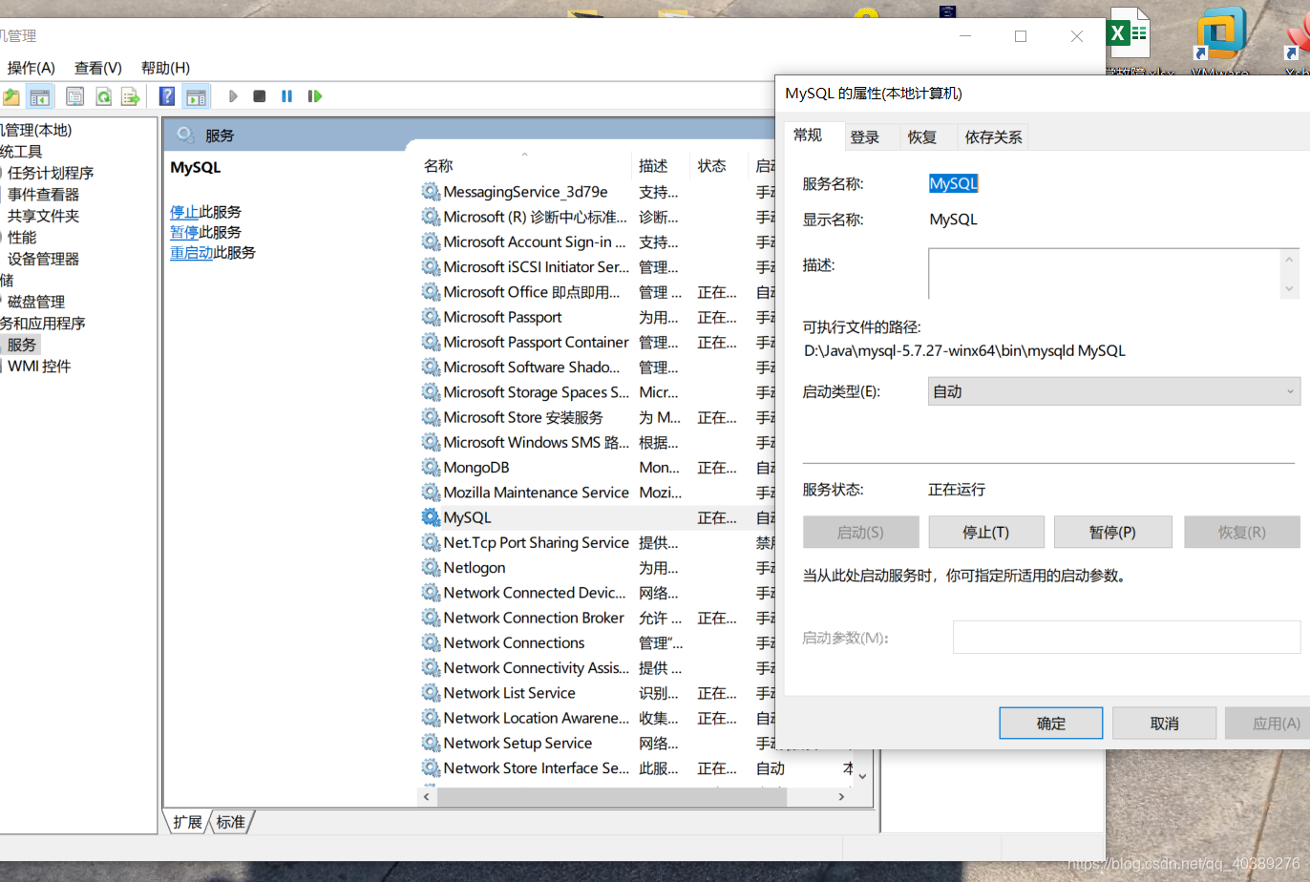
Task: Click the Refresh toolbar icon
Action: pos(103,96)
